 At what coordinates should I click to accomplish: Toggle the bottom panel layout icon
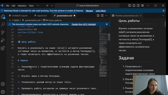[x=134, y=6]
